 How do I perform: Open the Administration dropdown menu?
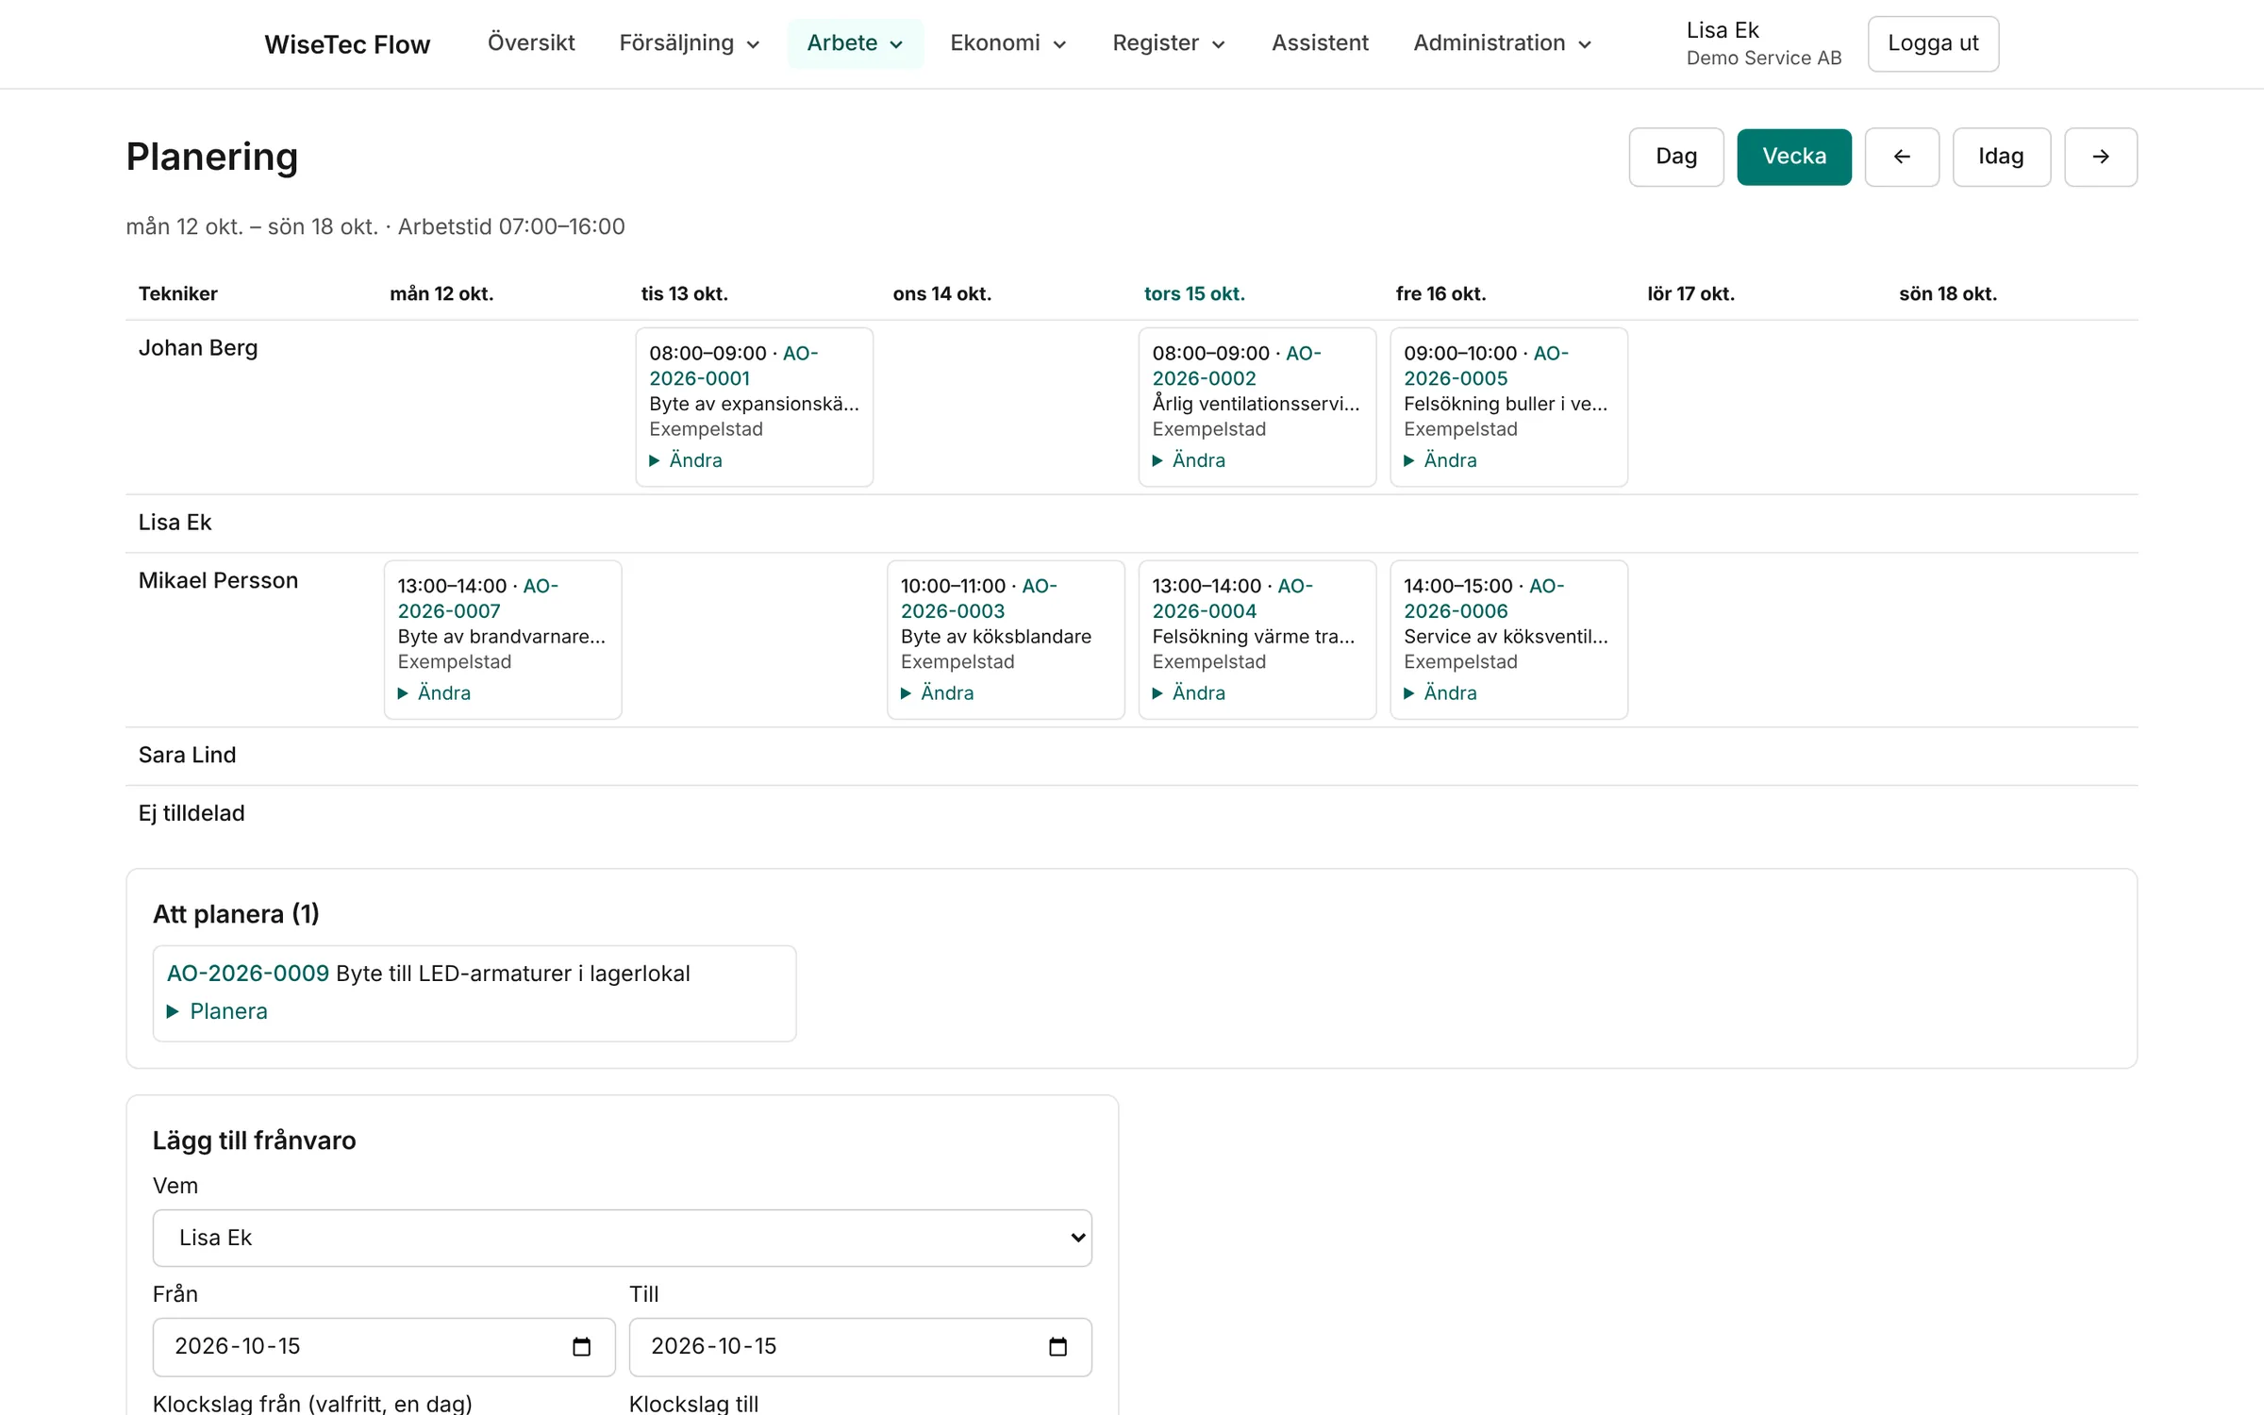(x=1502, y=43)
